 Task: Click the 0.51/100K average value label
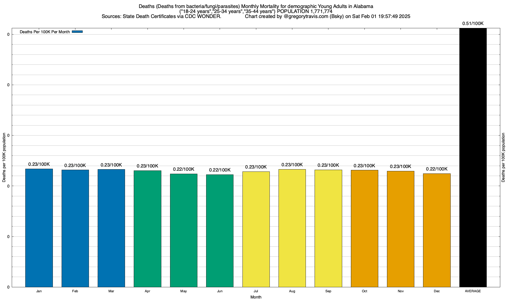tap(473, 23)
